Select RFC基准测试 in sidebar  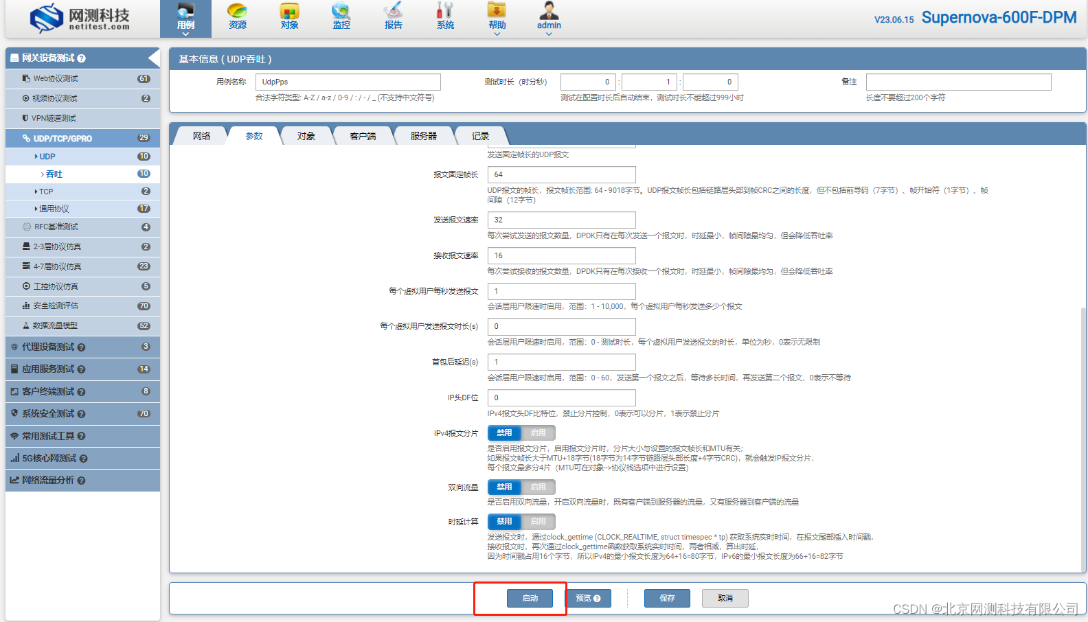pyautogui.click(x=82, y=227)
